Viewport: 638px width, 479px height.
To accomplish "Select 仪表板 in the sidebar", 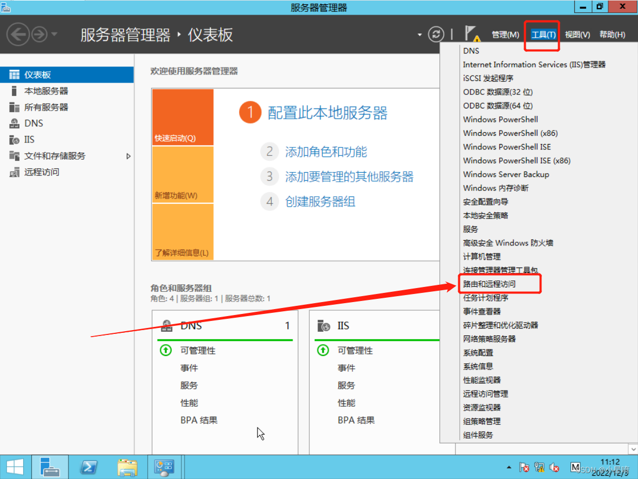I will 67,75.
